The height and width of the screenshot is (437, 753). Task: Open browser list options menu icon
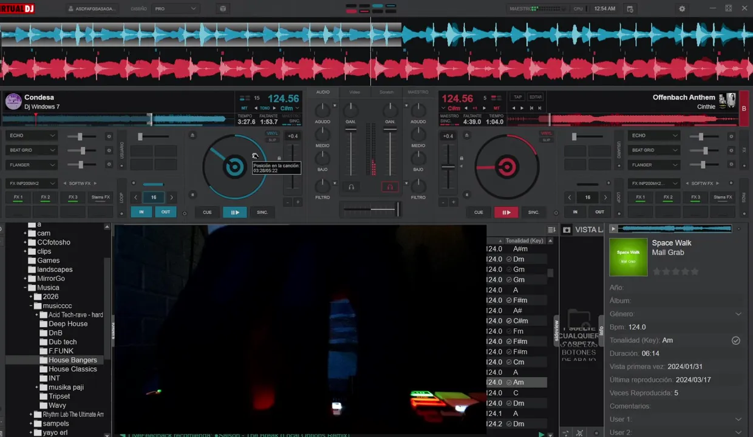(551, 229)
